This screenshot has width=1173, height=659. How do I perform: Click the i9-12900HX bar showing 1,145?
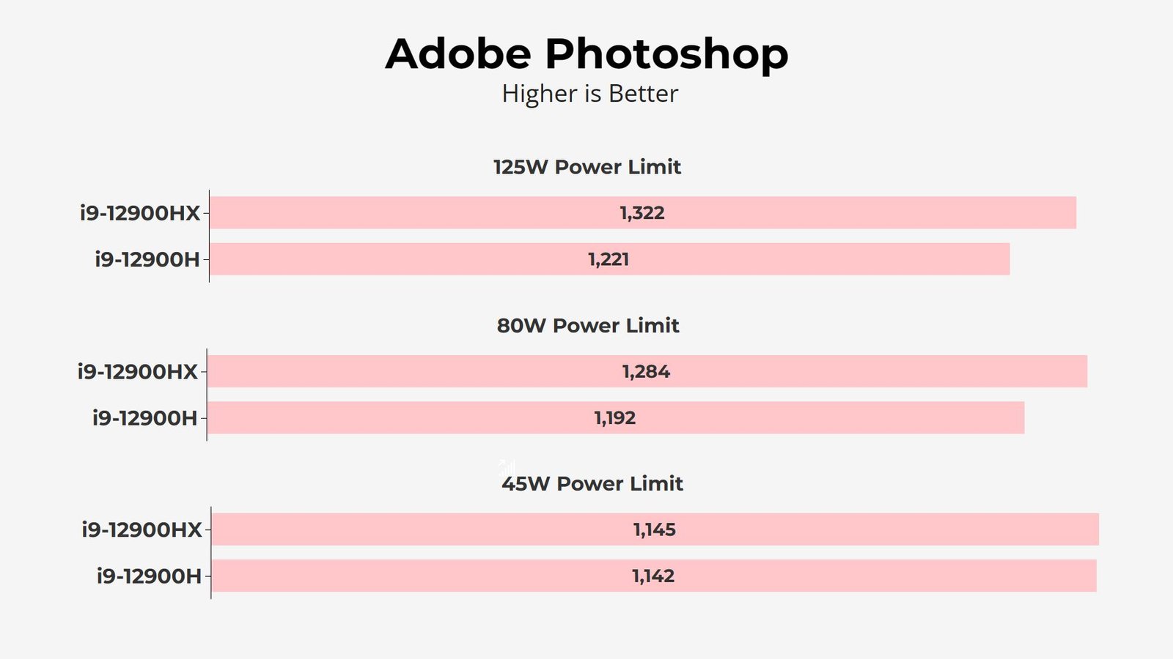(655, 529)
